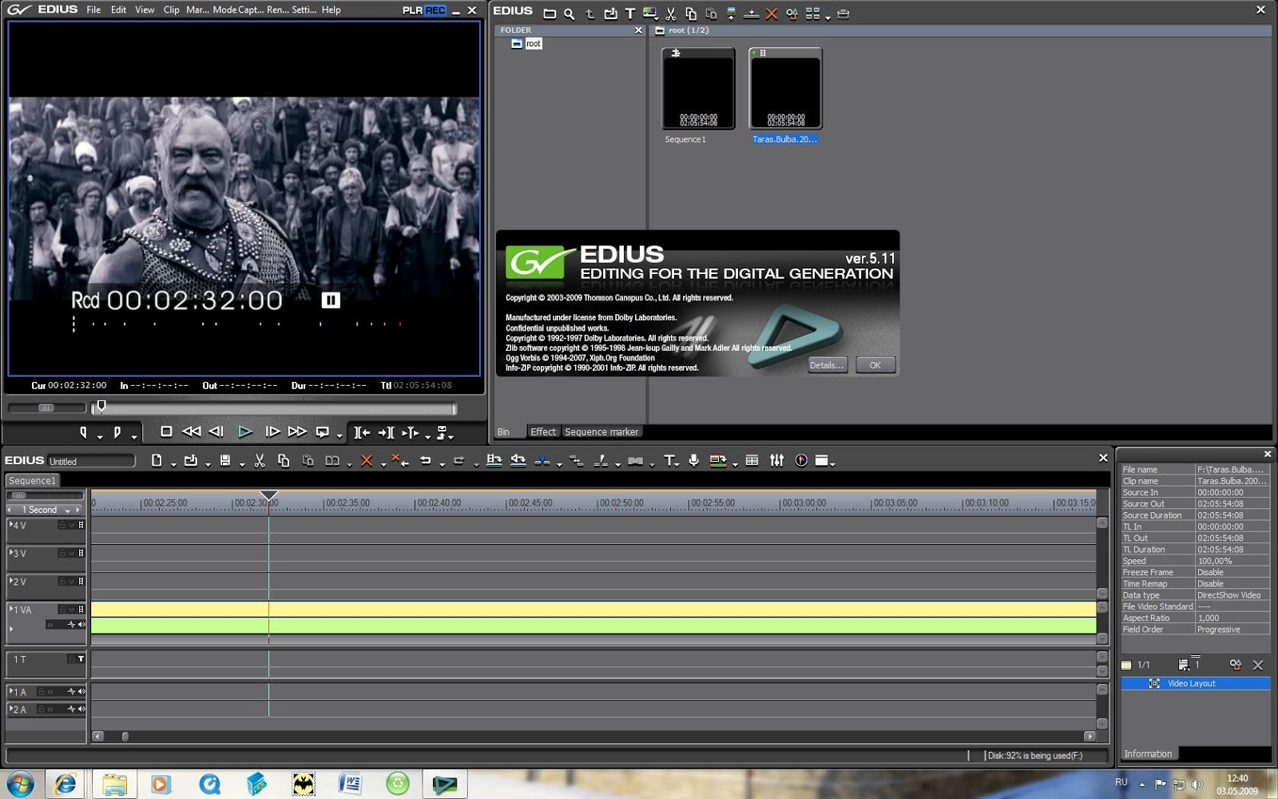This screenshot has height=799, width=1278.
Task: Open the Help menu
Action: coord(331,10)
